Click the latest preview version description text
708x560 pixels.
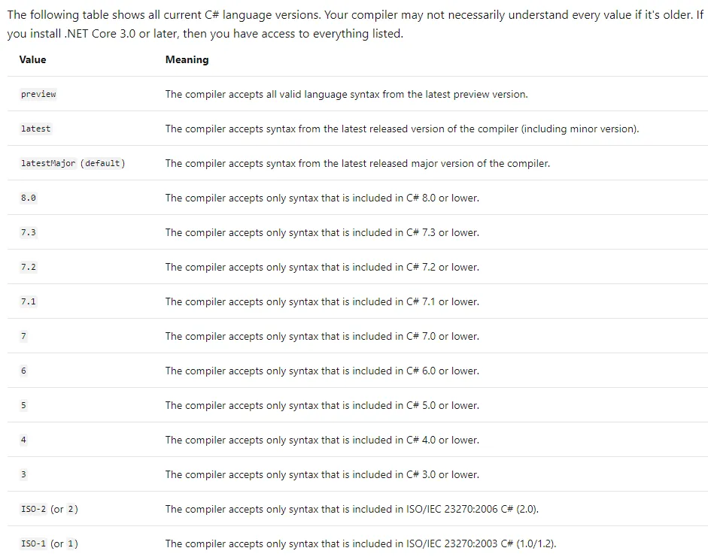(346, 94)
